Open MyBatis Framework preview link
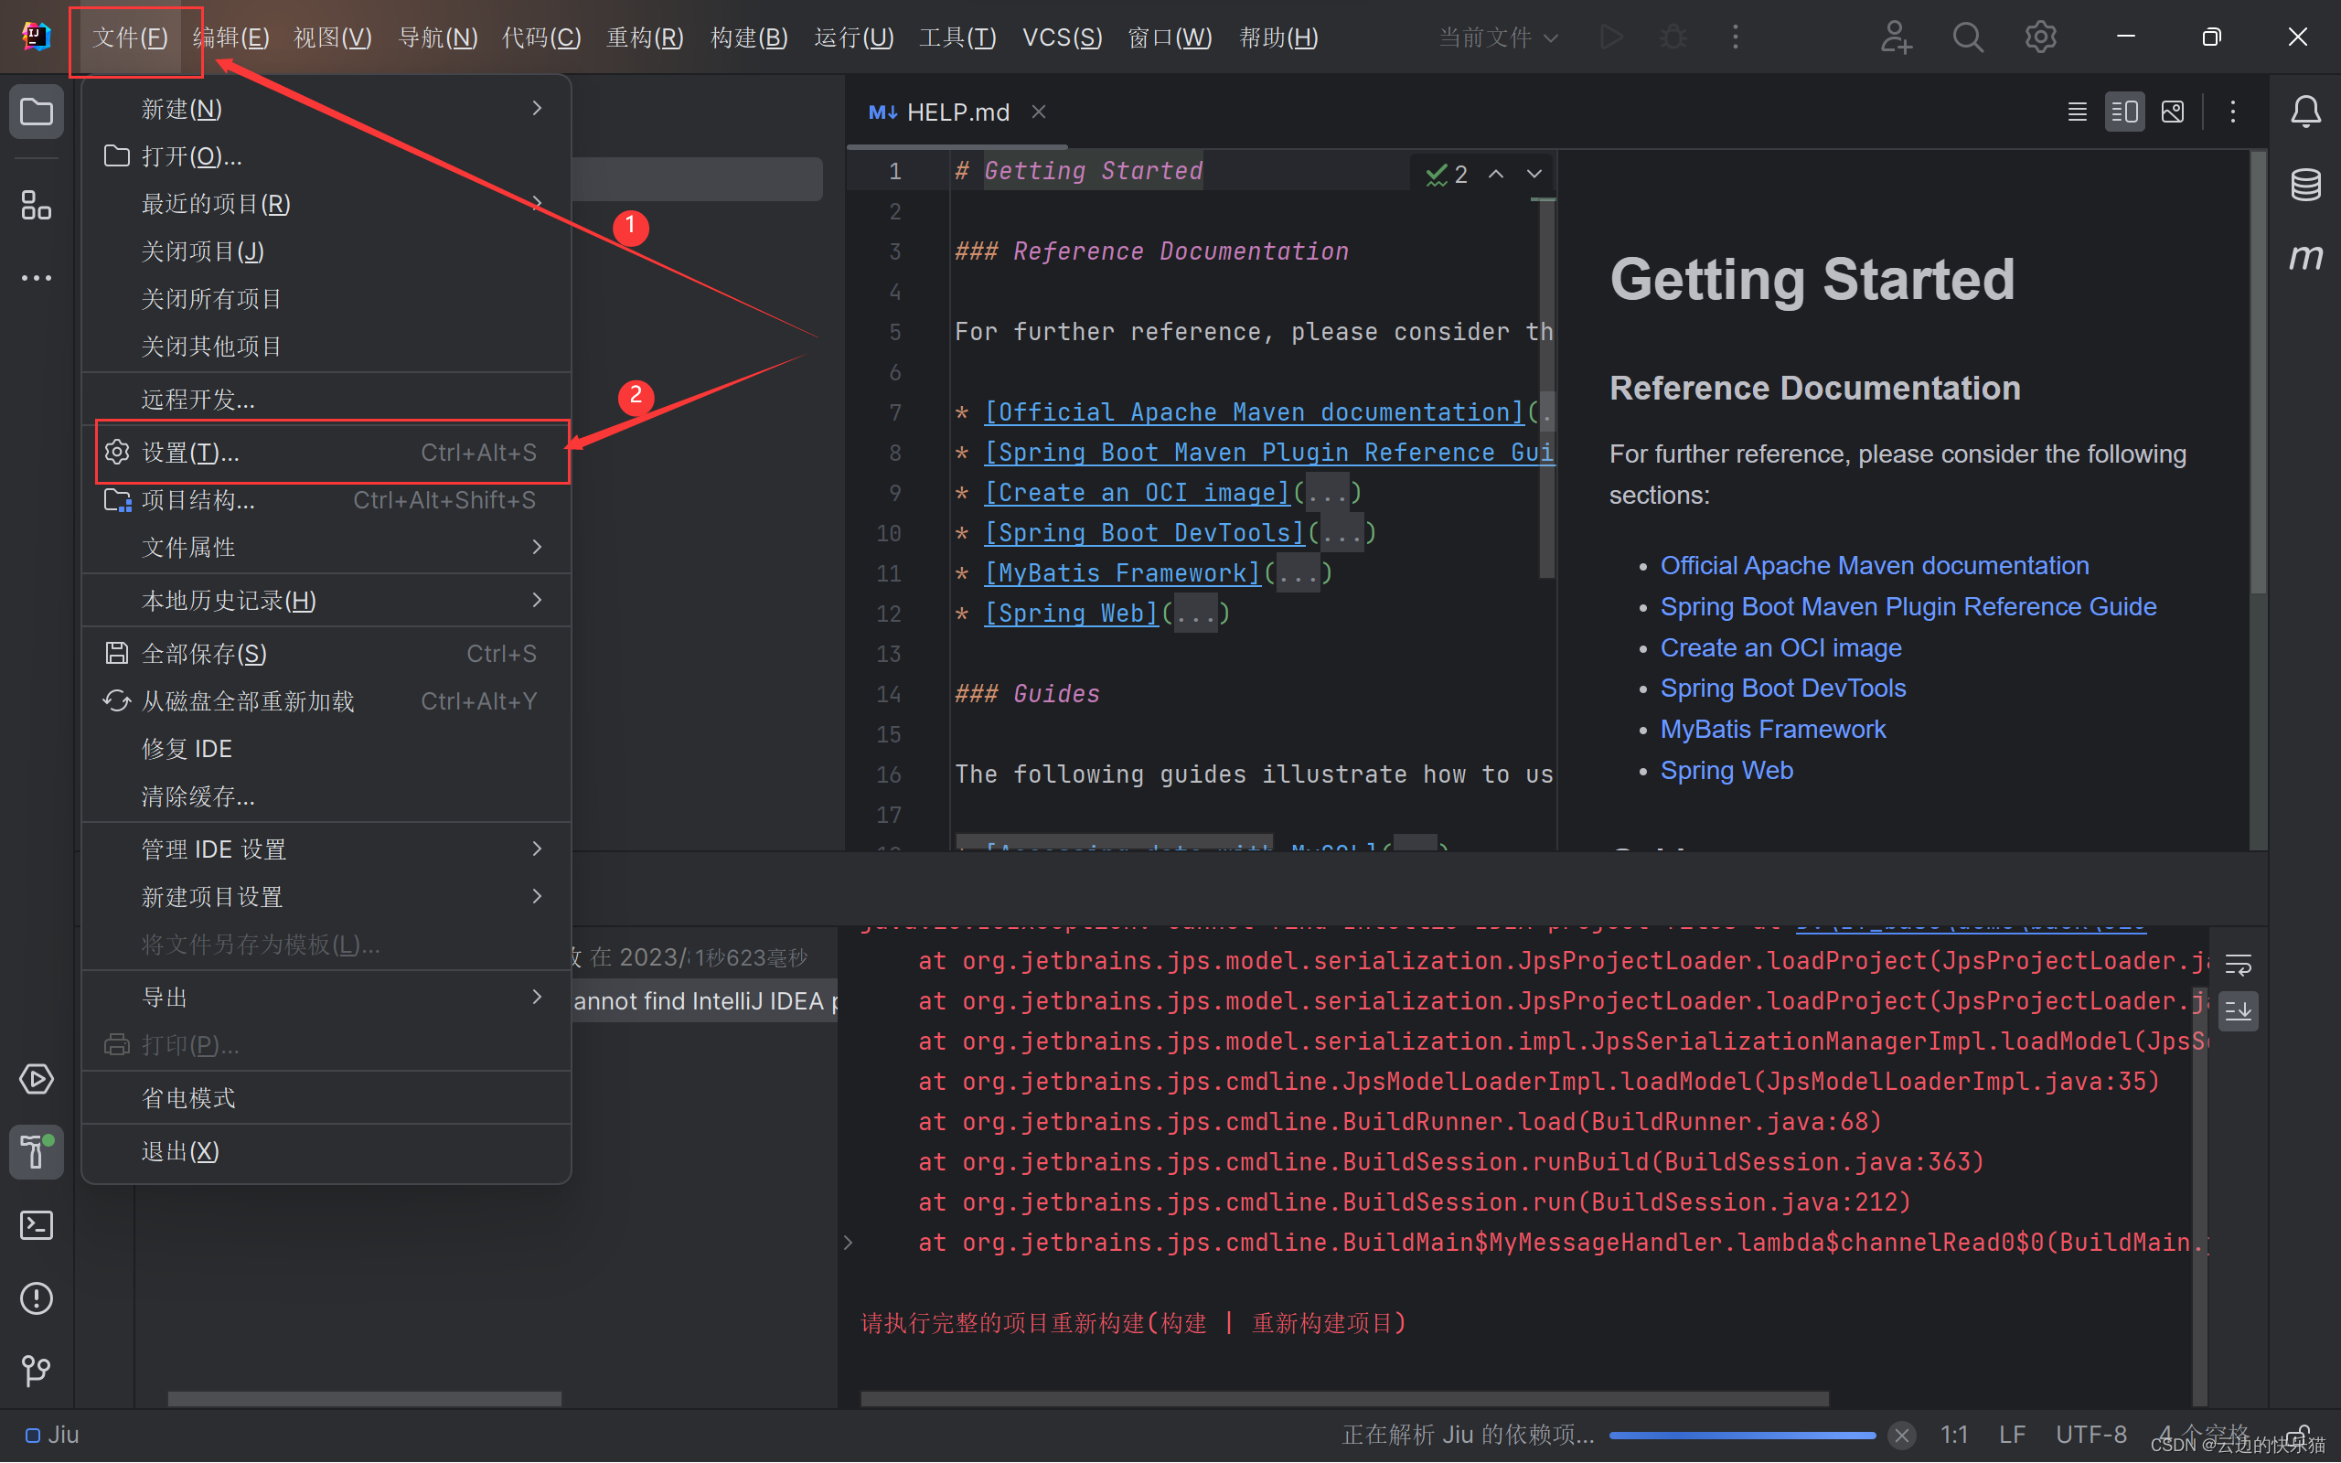 point(1772,730)
